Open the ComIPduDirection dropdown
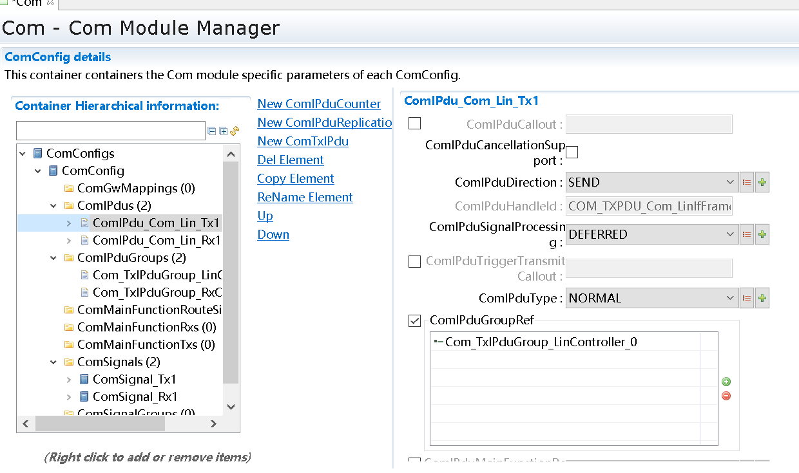 point(651,182)
